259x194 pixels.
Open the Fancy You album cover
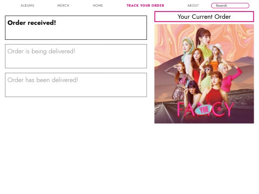coord(204,74)
